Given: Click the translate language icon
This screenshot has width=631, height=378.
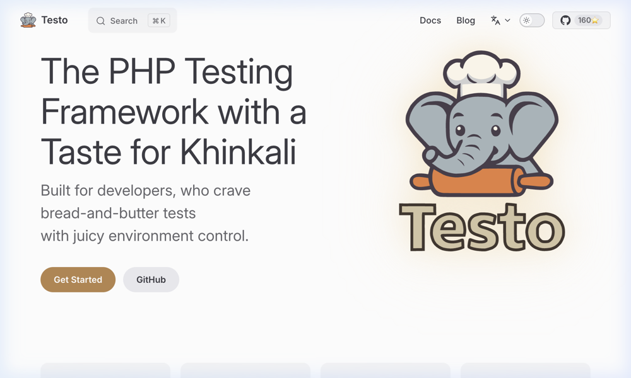Looking at the screenshot, I should click(x=495, y=20).
